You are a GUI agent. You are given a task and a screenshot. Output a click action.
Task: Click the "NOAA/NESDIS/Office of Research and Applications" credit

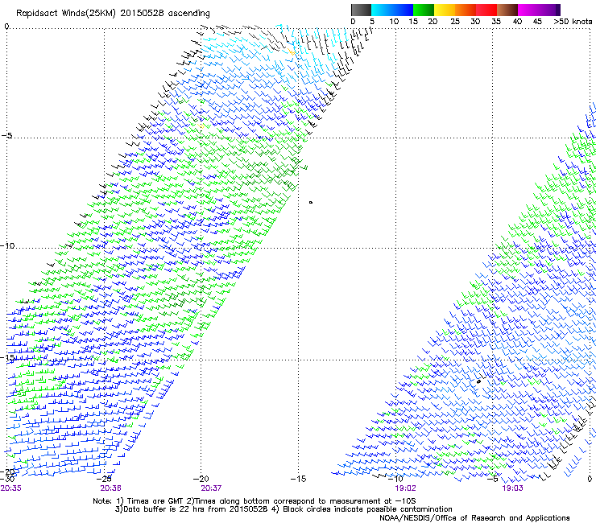pos(474,518)
